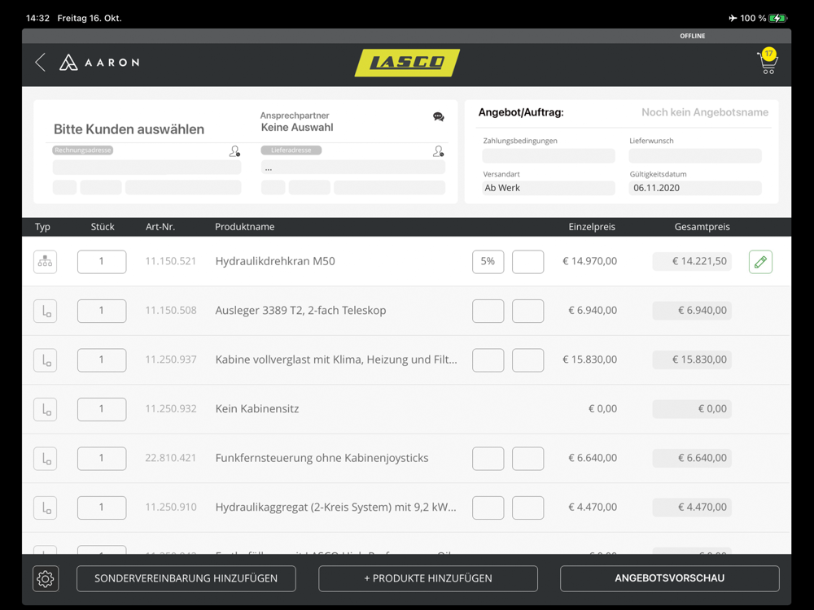Click the Rechnungsadresse street input line
The width and height of the screenshot is (814, 610).
[x=147, y=167]
